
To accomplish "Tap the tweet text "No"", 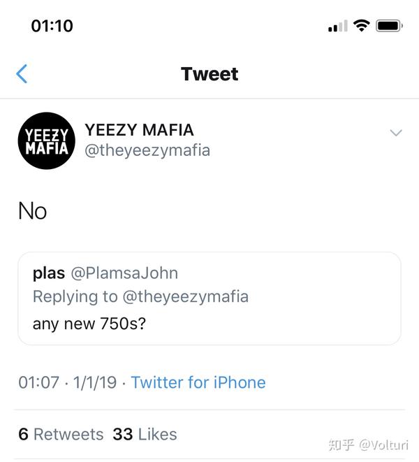I will pyautogui.click(x=33, y=211).
